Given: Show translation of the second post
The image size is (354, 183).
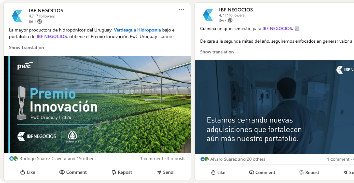Looking at the screenshot, I should point(217,52).
